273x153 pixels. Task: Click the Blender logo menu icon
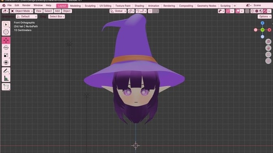(x=4, y=6)
